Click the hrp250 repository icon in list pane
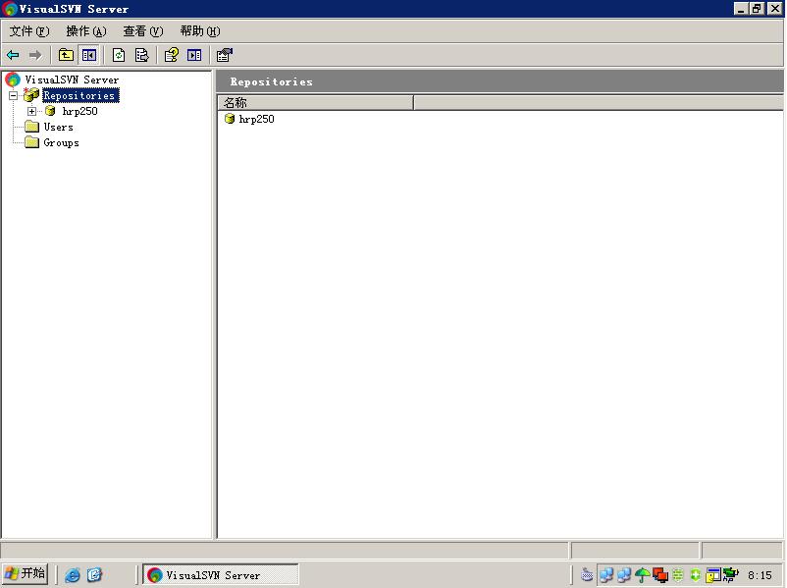Screen dimensions: 787x588 pos(230,119)
